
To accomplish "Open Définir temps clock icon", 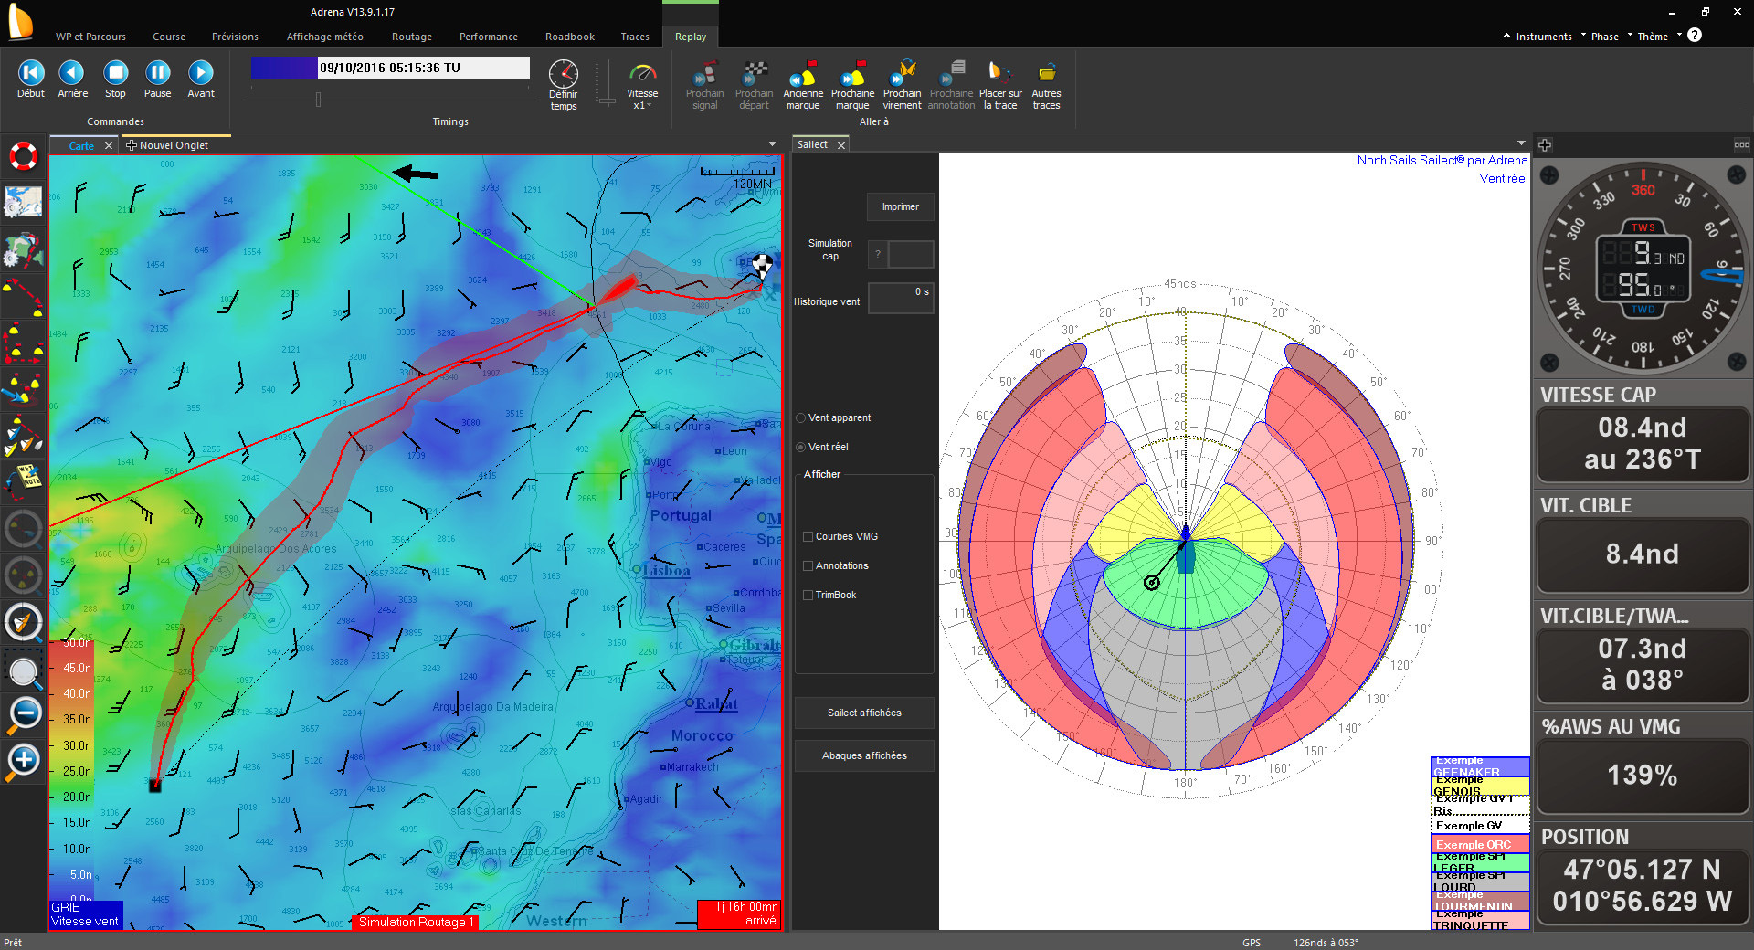I will coord(564,85).
